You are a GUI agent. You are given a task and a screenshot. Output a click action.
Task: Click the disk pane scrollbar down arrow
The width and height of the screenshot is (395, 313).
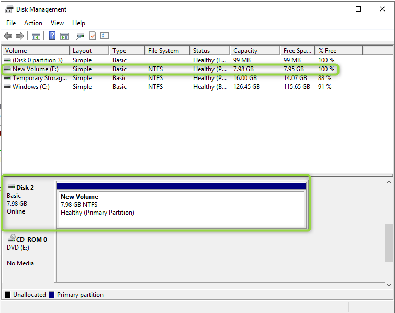point(389,285)
